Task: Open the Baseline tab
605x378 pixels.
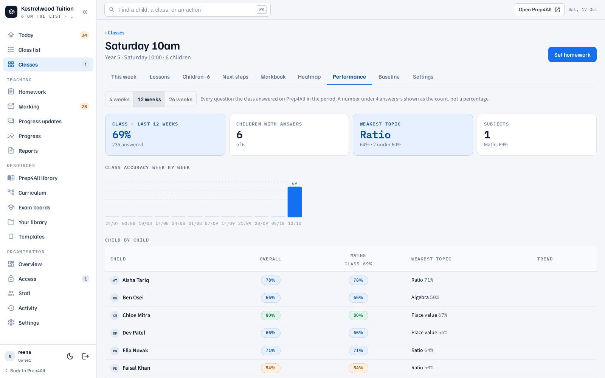Action: [389, 77]
